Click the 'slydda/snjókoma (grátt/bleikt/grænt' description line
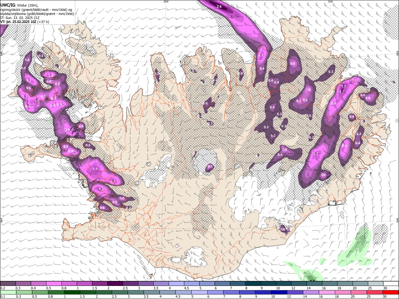 point(37,14)
